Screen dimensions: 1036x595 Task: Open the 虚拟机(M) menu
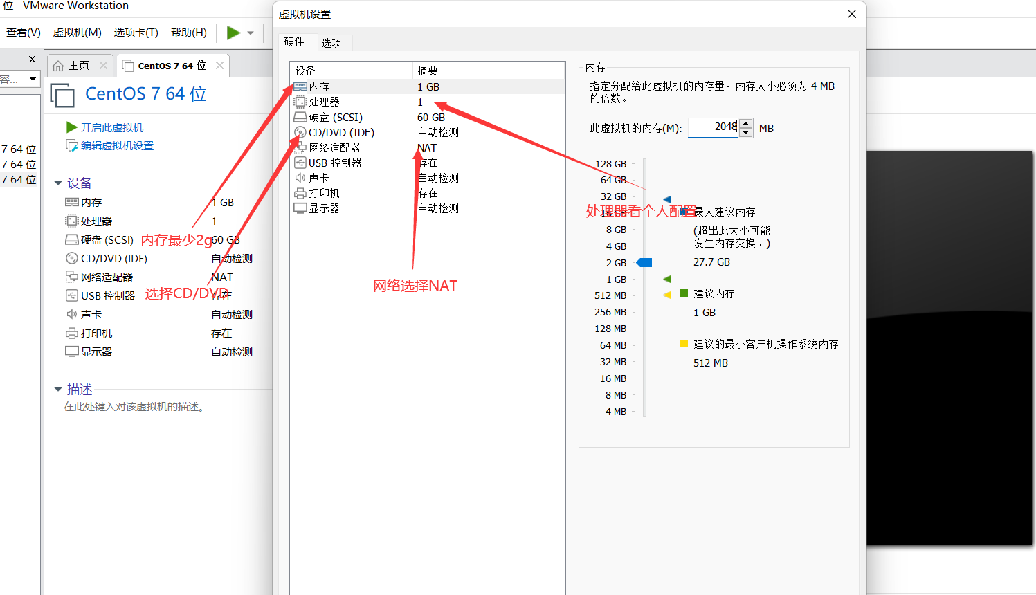click(78, 33)
